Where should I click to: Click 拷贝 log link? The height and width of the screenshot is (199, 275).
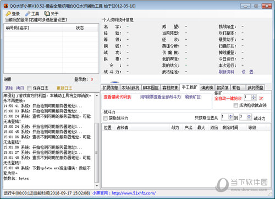20,88
